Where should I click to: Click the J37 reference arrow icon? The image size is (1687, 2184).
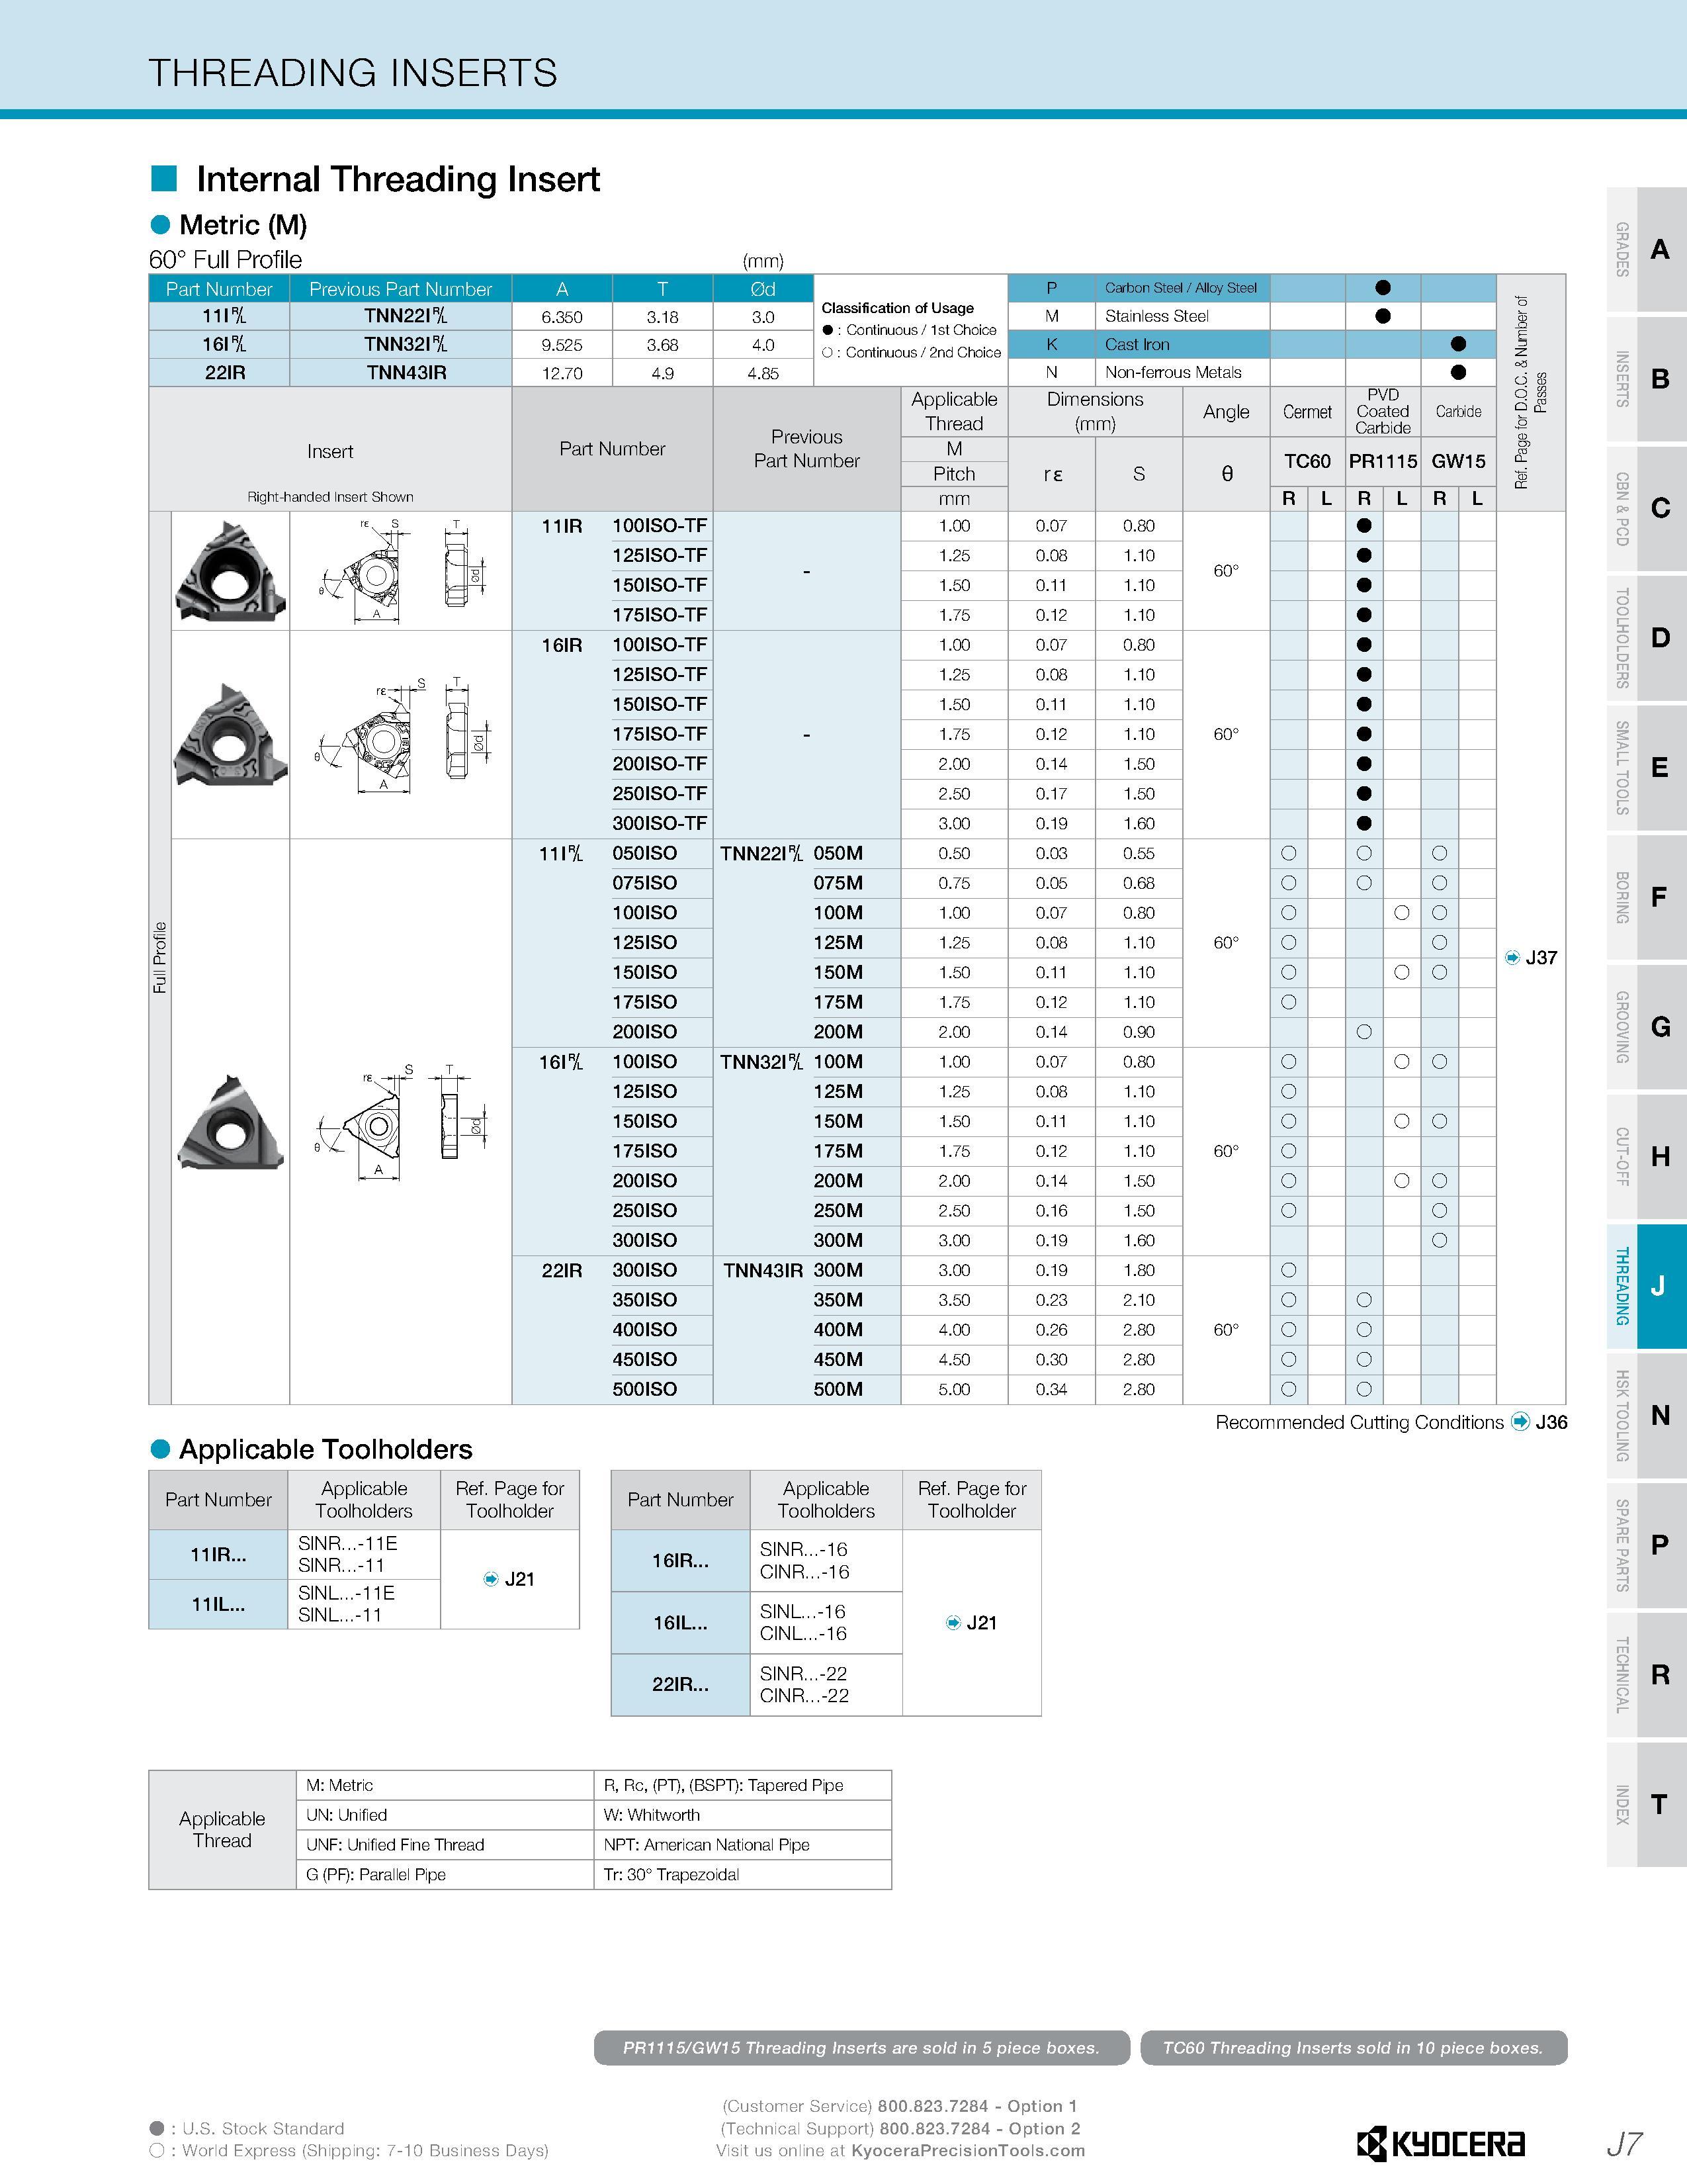click(x=1512, y=958)
